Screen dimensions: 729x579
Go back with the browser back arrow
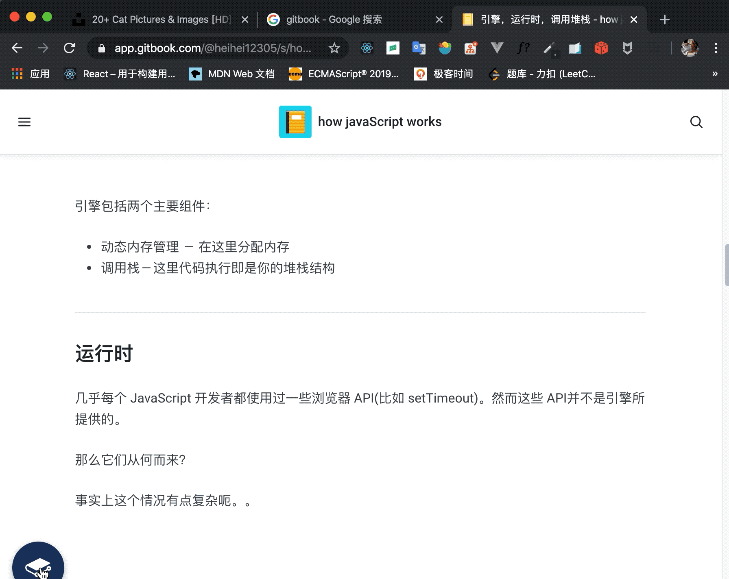[x=17, y=48]
